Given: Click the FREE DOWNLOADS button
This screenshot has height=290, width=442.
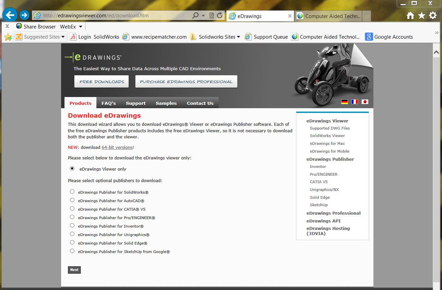Looking at the screenshot, I should [102, 81].
